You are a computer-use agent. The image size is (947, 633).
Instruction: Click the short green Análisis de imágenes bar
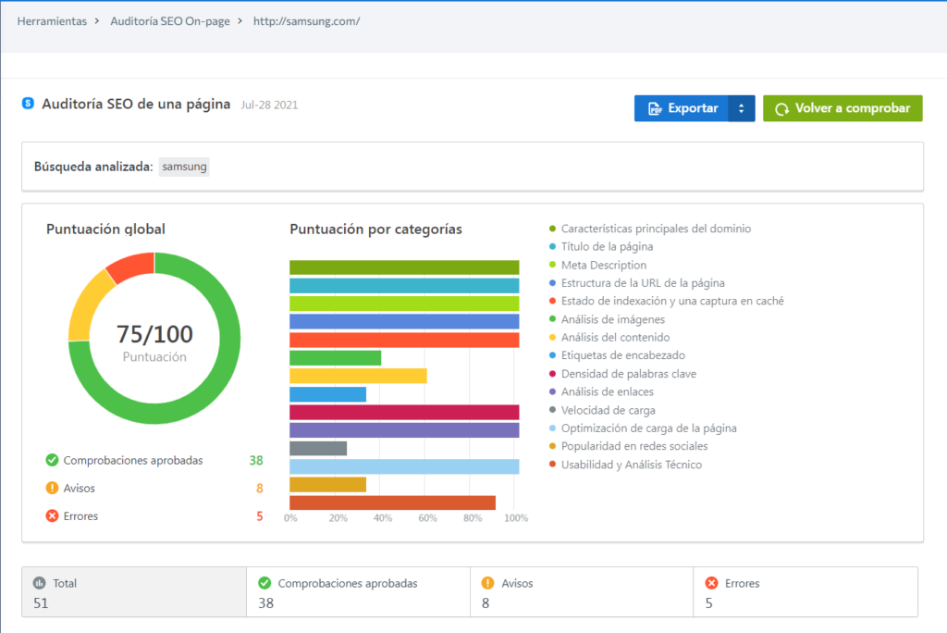pyautogui.click(x=335, y=358)
